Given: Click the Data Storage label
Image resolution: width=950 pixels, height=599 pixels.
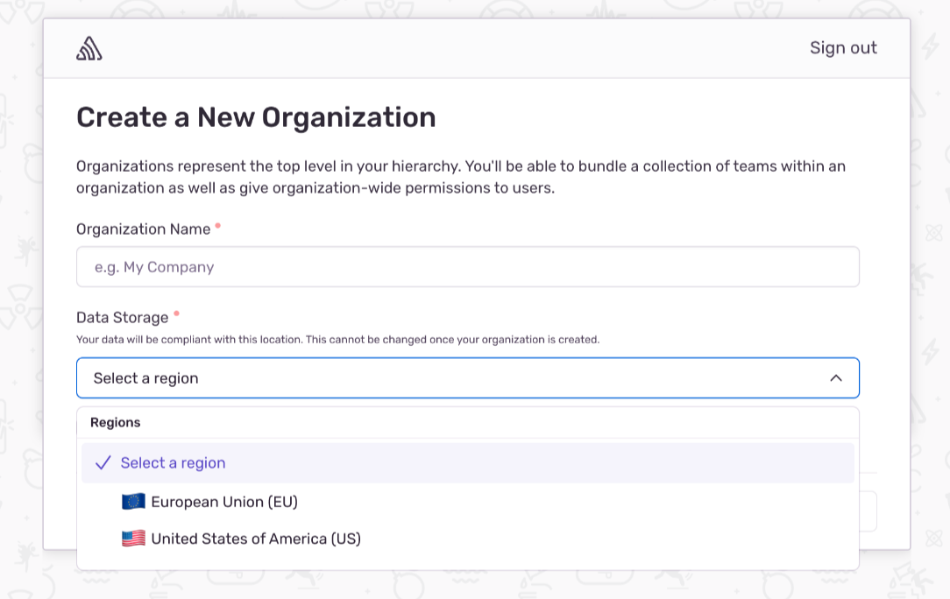Looking at the screenshot, I should (123, 318).
